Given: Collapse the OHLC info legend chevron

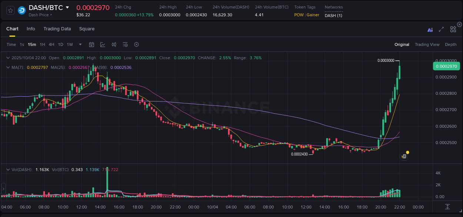Looking at the screenshot, I should click(x=7, y=58).
